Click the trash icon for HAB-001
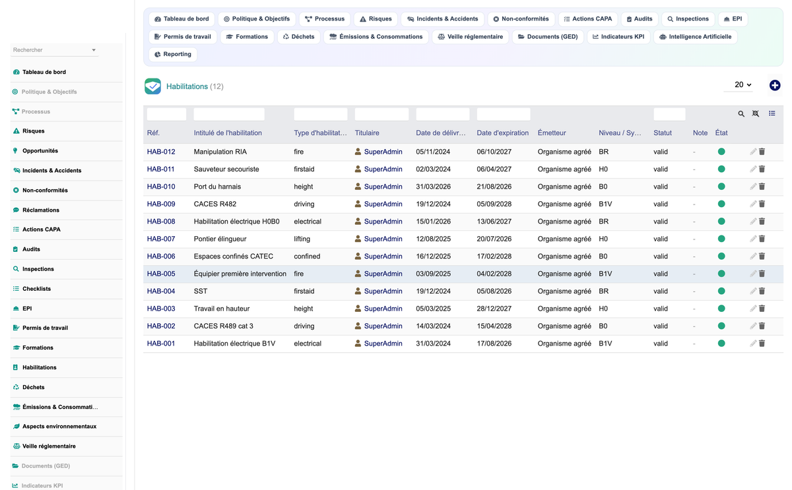This screenshot has width=792, height=490. pyautogui.click(x=762, y=344)
